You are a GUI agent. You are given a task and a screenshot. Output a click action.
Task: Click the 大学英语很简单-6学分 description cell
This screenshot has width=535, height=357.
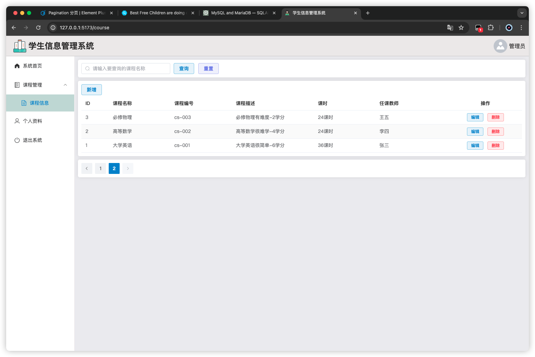pos(260,145)
